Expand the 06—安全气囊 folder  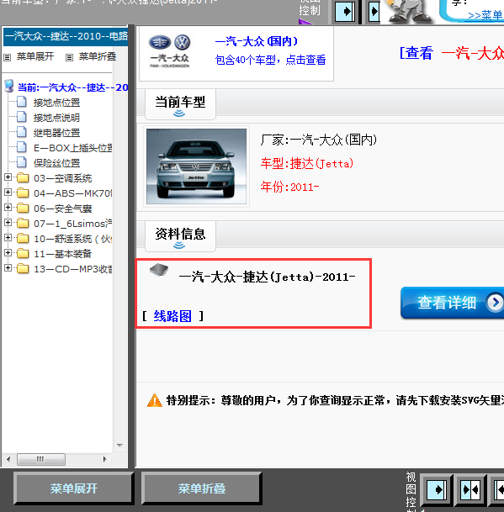click(8, 208)
